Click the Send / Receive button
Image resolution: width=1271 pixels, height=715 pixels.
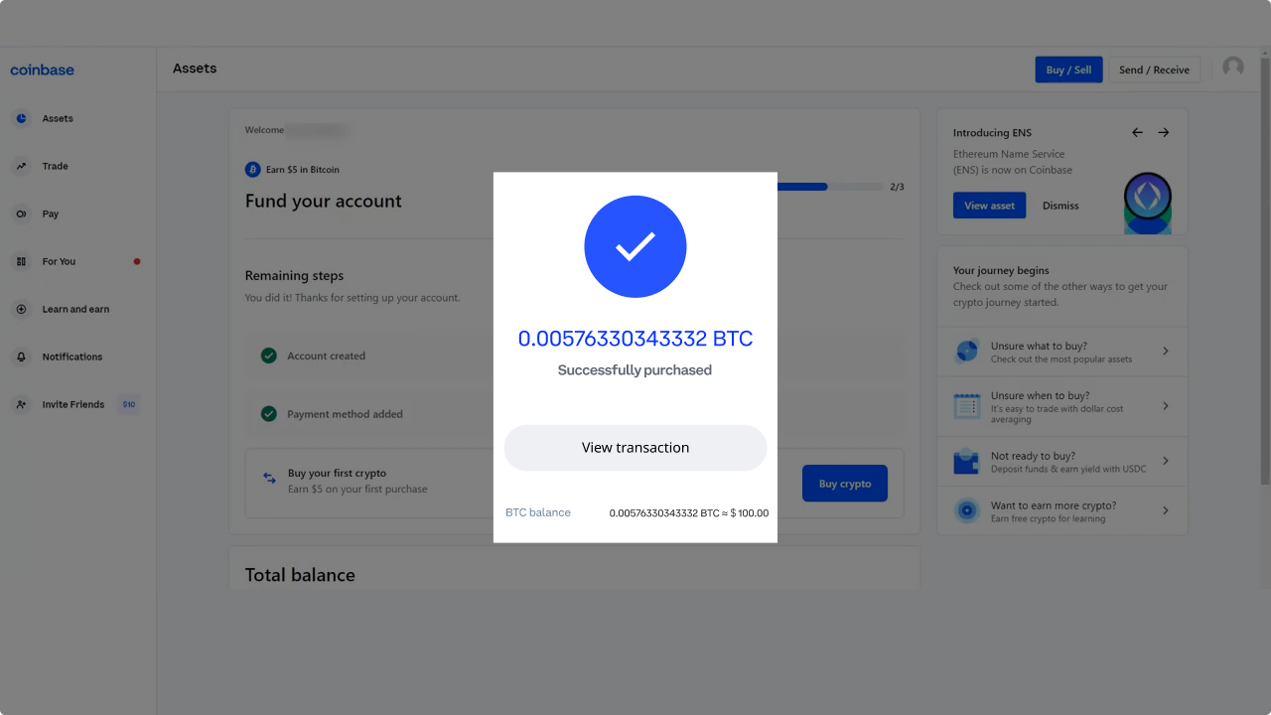click(1154, 70)
